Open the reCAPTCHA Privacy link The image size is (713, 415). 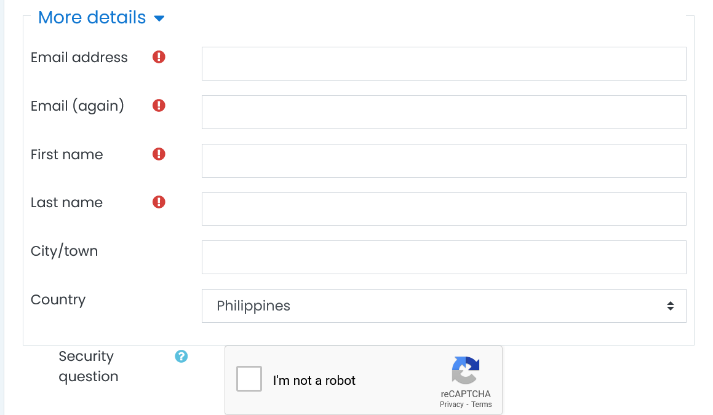(450, 405)
